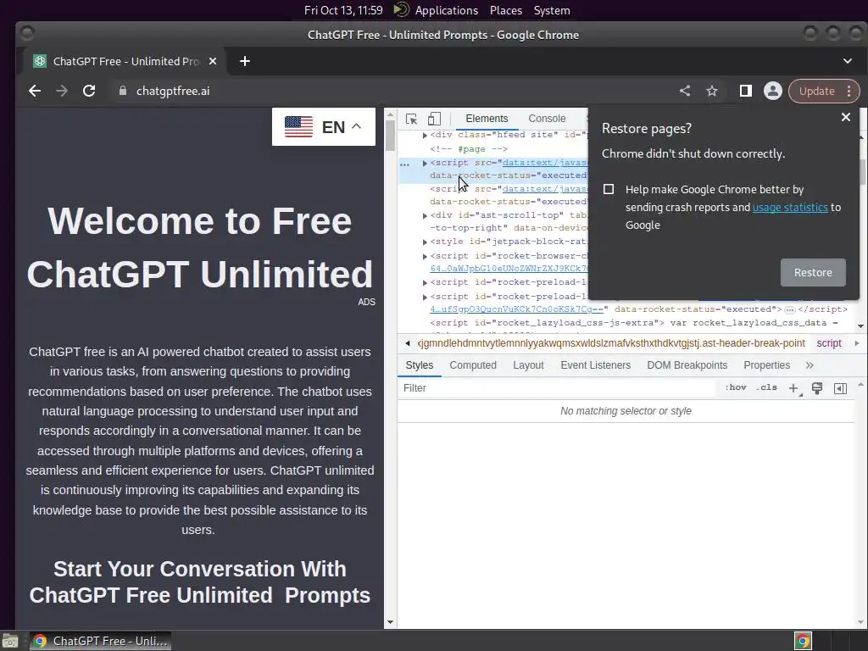The image size is (868, 651).
Task: Dismiss the Restore pages popup
Action: point(845,117)
